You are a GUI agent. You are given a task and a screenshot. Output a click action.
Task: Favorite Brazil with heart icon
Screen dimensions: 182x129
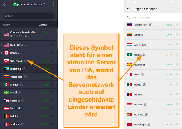click(x=52, y=92)
